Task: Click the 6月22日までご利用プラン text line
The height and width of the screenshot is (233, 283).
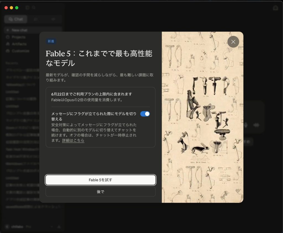Action: coord(91,94)
